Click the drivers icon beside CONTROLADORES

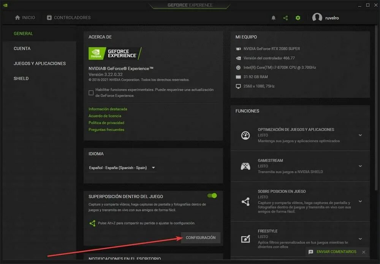49,17
